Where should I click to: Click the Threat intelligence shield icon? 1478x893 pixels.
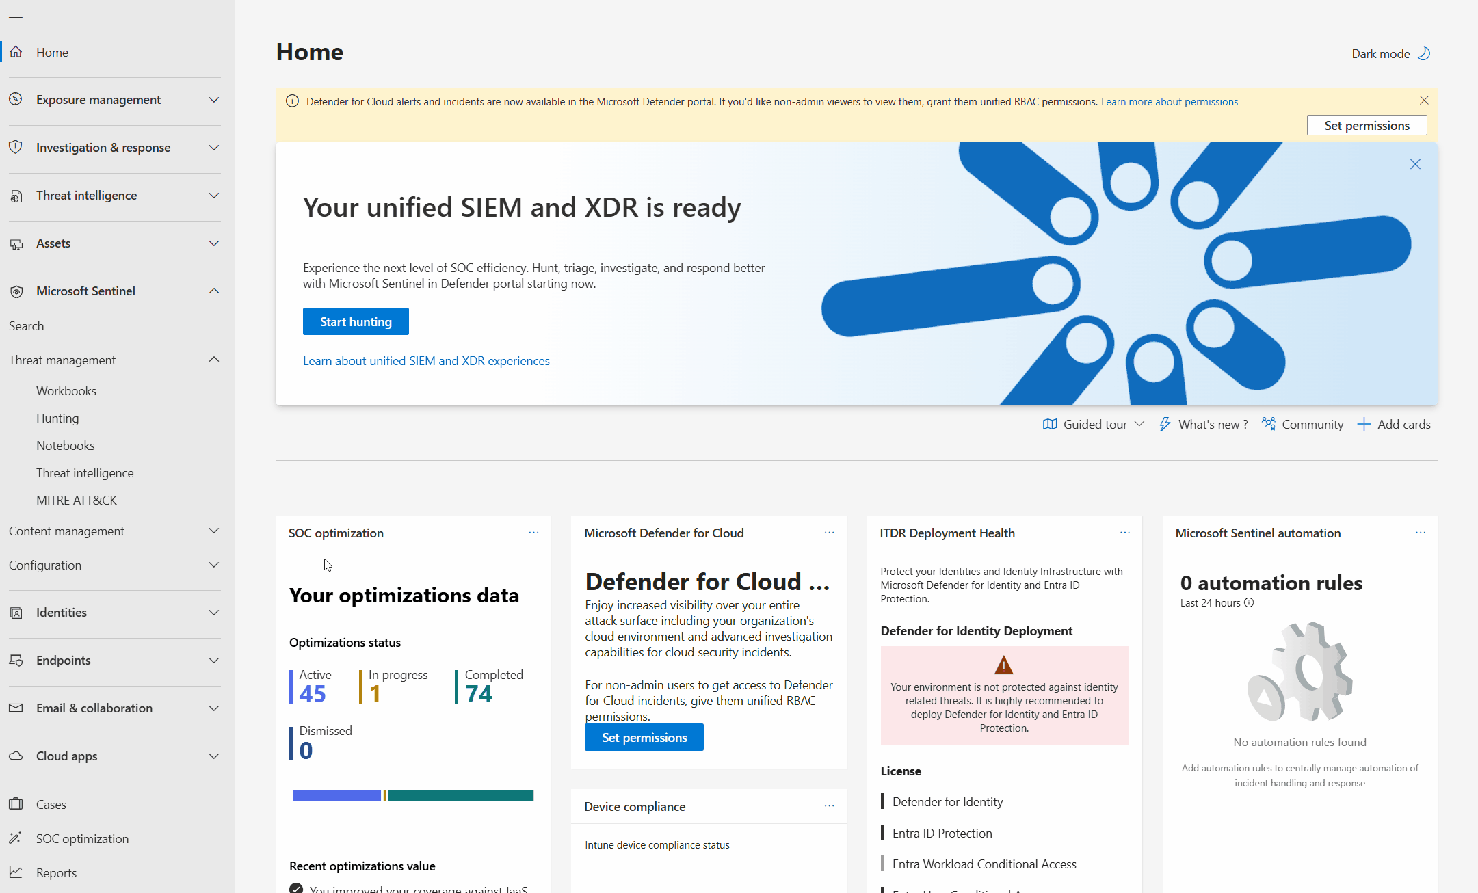pos(16,196)
